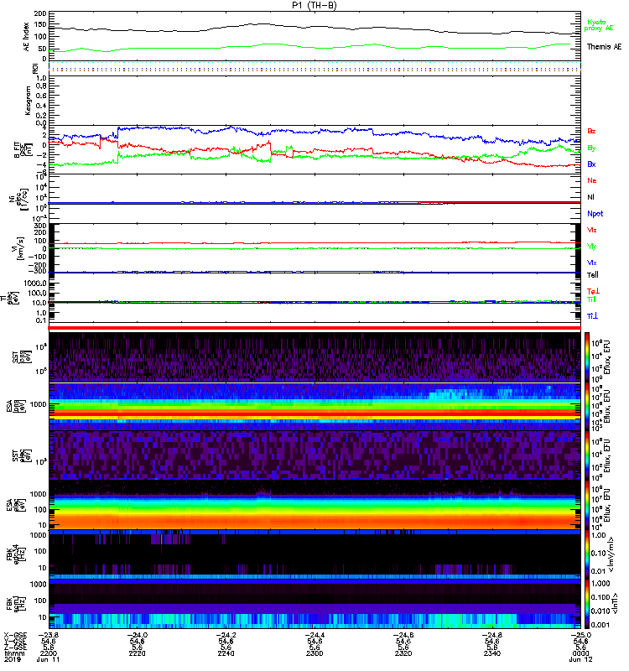Screen dimensions: 629x671
Task: Click the Keogram axis label
Action: coord(28,100)
